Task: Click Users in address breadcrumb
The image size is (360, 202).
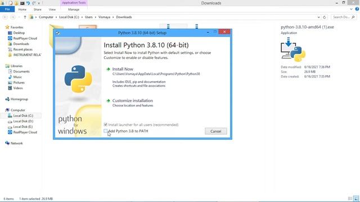Action: 89,17
